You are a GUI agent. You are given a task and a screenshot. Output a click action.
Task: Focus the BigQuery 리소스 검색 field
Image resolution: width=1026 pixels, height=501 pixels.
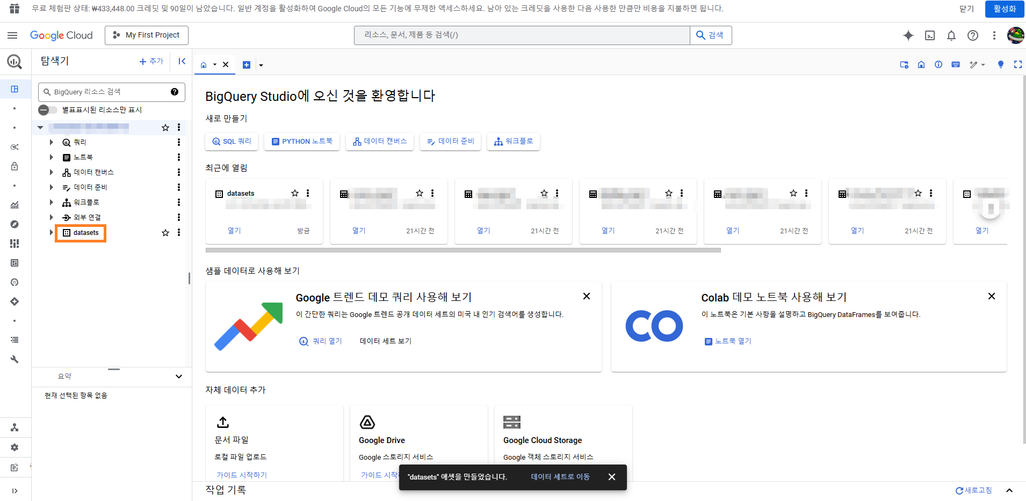click(111, 92)
